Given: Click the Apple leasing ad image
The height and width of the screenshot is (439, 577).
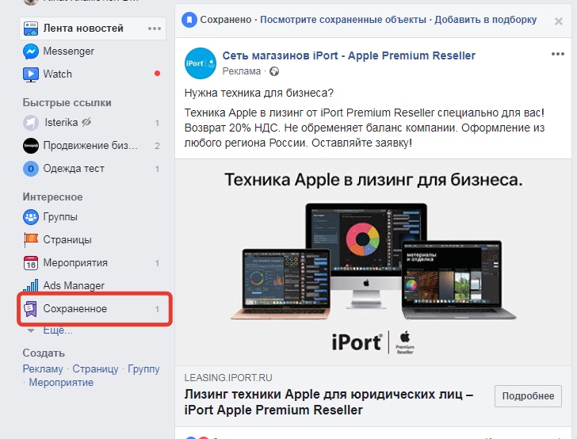Looking at the screenshot, I should pyautogui.click(x=373, y=262).
